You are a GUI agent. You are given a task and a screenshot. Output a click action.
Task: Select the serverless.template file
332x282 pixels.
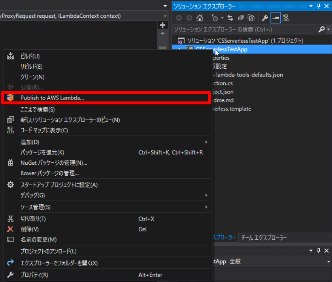tap(232, 109)
